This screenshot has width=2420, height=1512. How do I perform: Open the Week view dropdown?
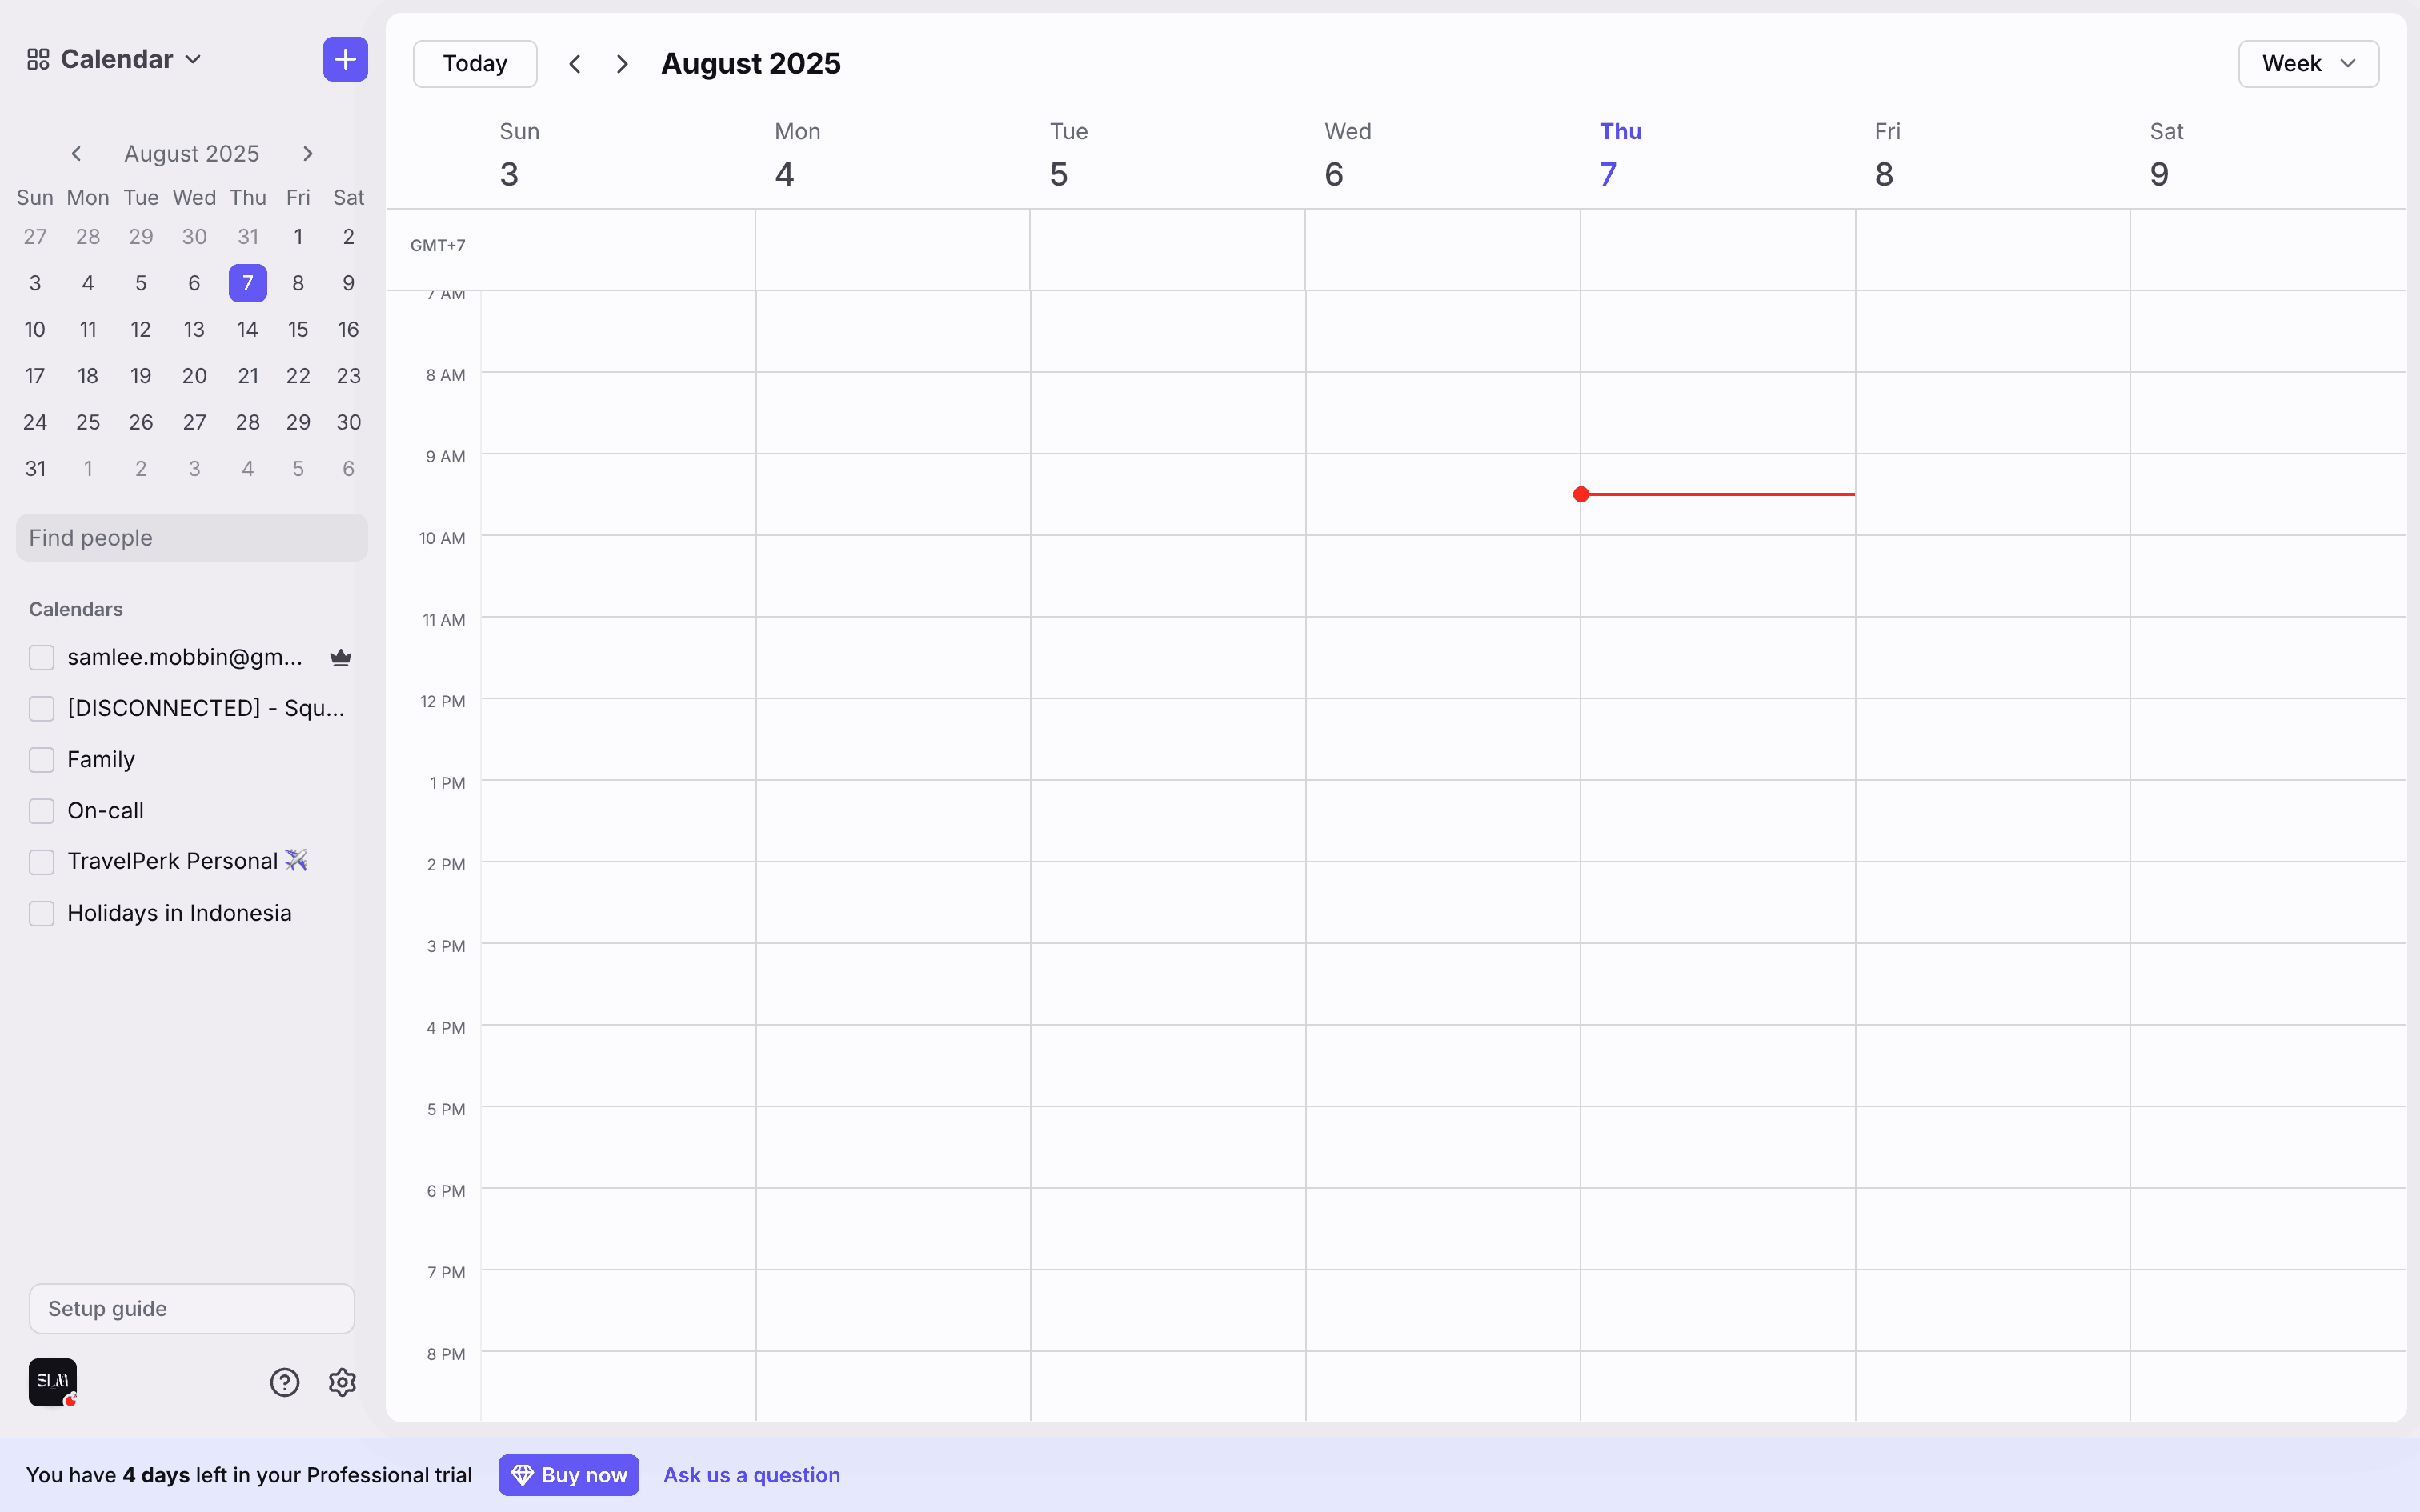pos(2308,64)
